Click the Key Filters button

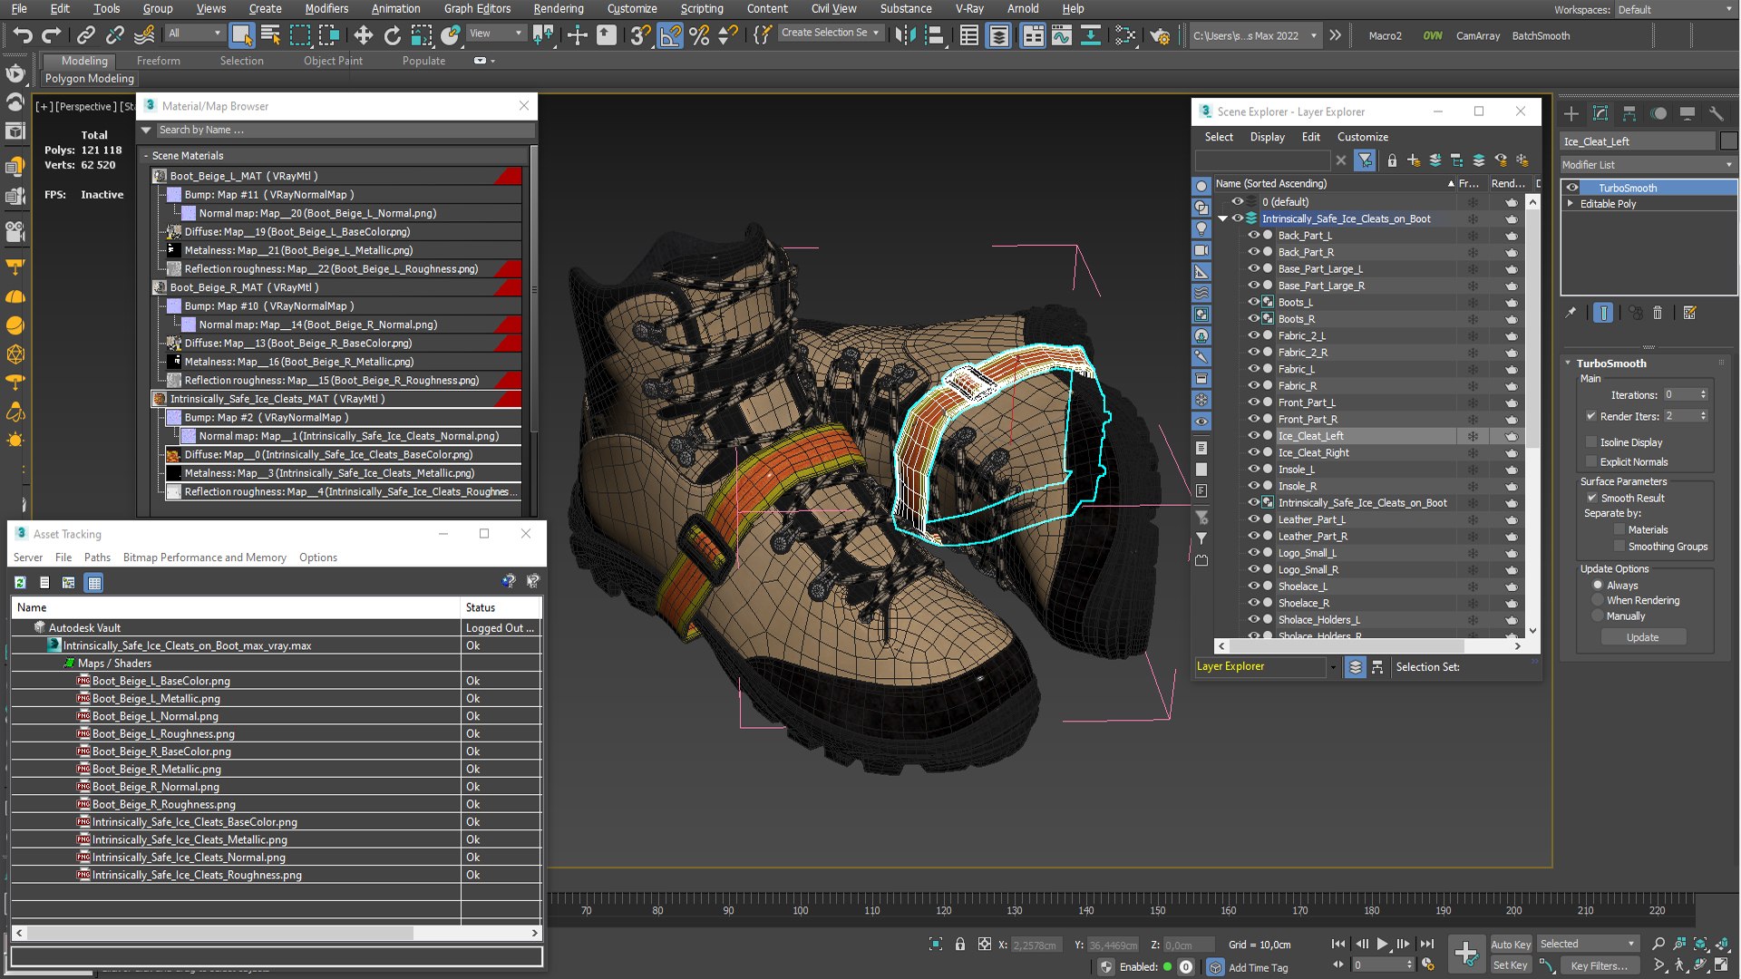[x=1600, y=965]
